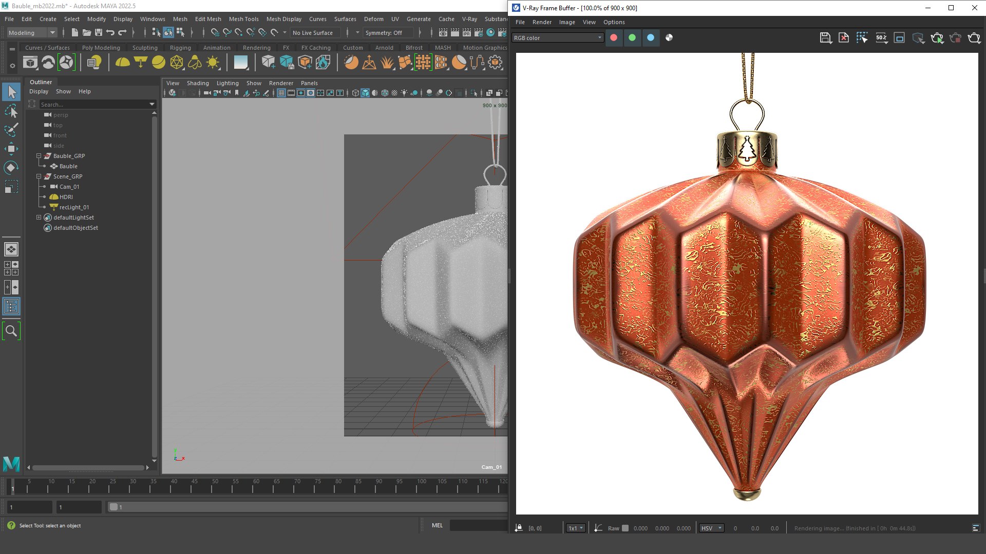
Task: Click the V-Ray sun light shelf icon
Action: [213, 63]
